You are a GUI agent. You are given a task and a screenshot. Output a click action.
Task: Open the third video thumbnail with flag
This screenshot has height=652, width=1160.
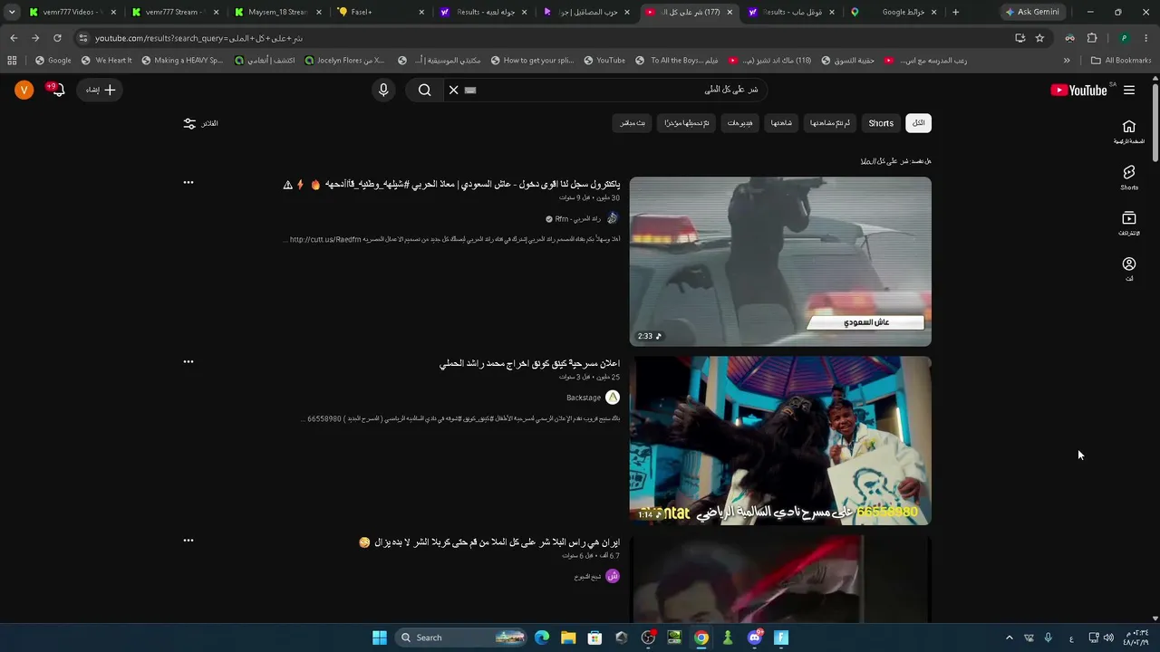pos(780,579)
